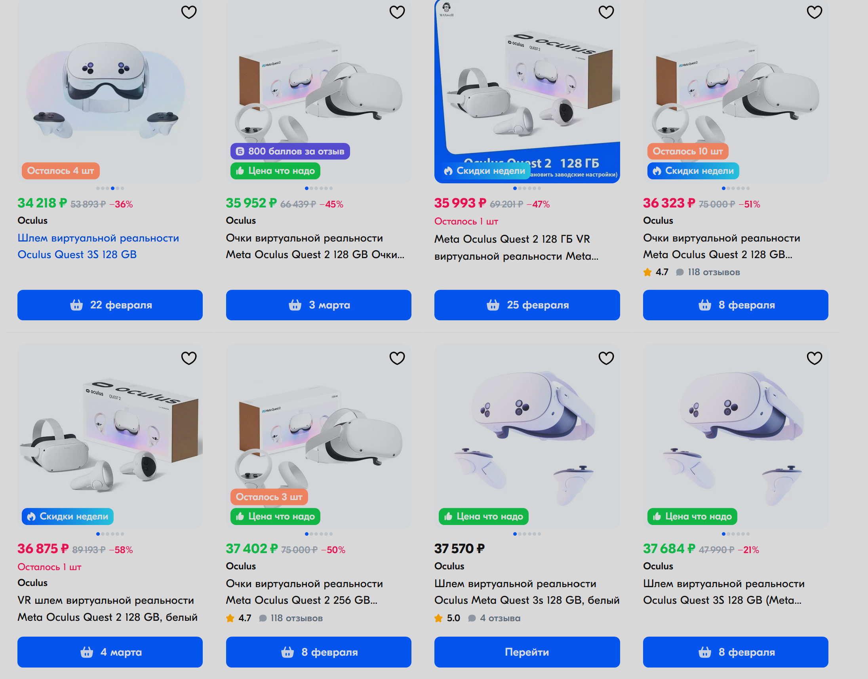Open the 37 570 ₽ Quest 3s product image
868x679 pixels.
click(x=527, y=436)
